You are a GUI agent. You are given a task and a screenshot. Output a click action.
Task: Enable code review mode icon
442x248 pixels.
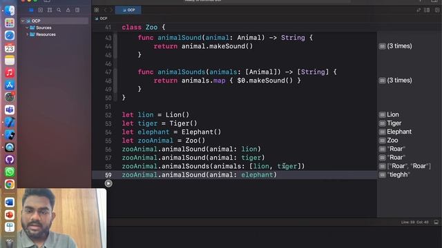419,10
